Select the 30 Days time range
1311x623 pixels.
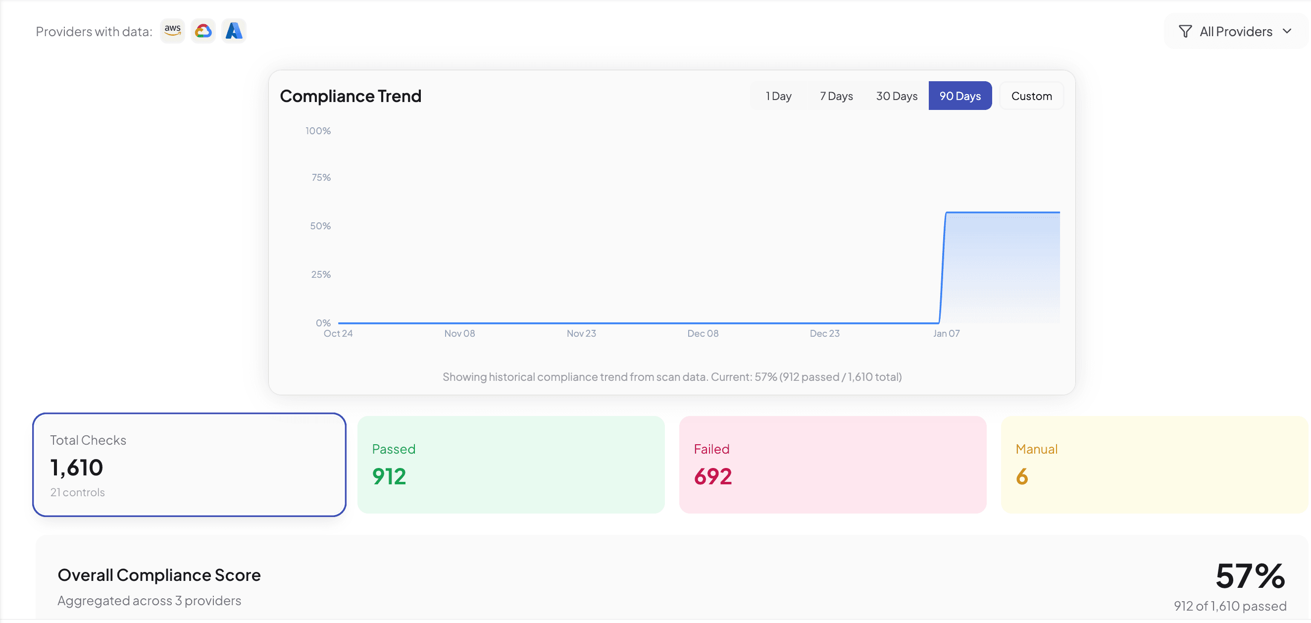(x=897, y=96)
